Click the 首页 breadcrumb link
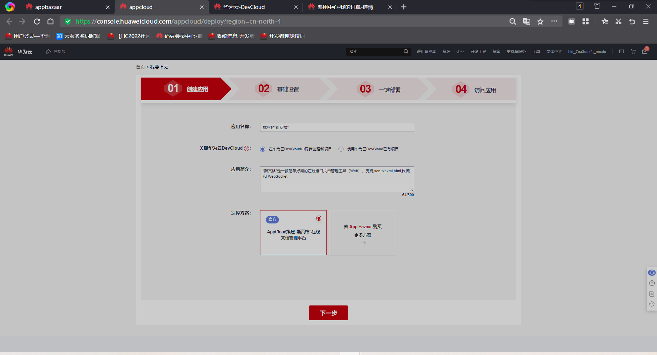 (140, 67)
